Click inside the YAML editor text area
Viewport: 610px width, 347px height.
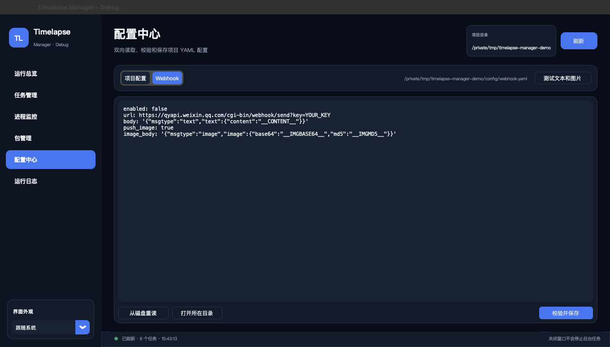356,201
